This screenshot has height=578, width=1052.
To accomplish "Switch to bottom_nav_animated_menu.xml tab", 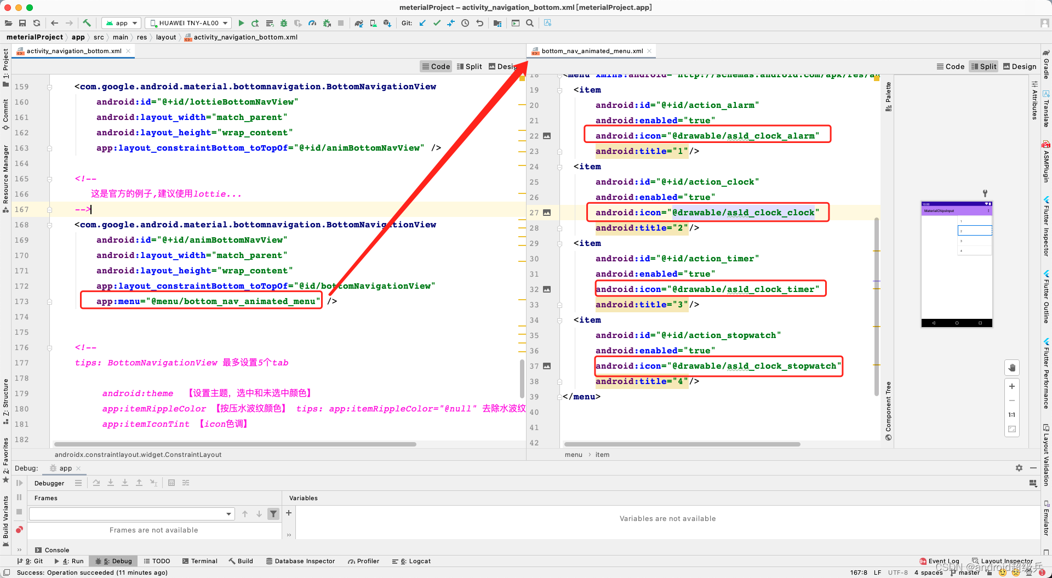I will [x=592, y=51].
